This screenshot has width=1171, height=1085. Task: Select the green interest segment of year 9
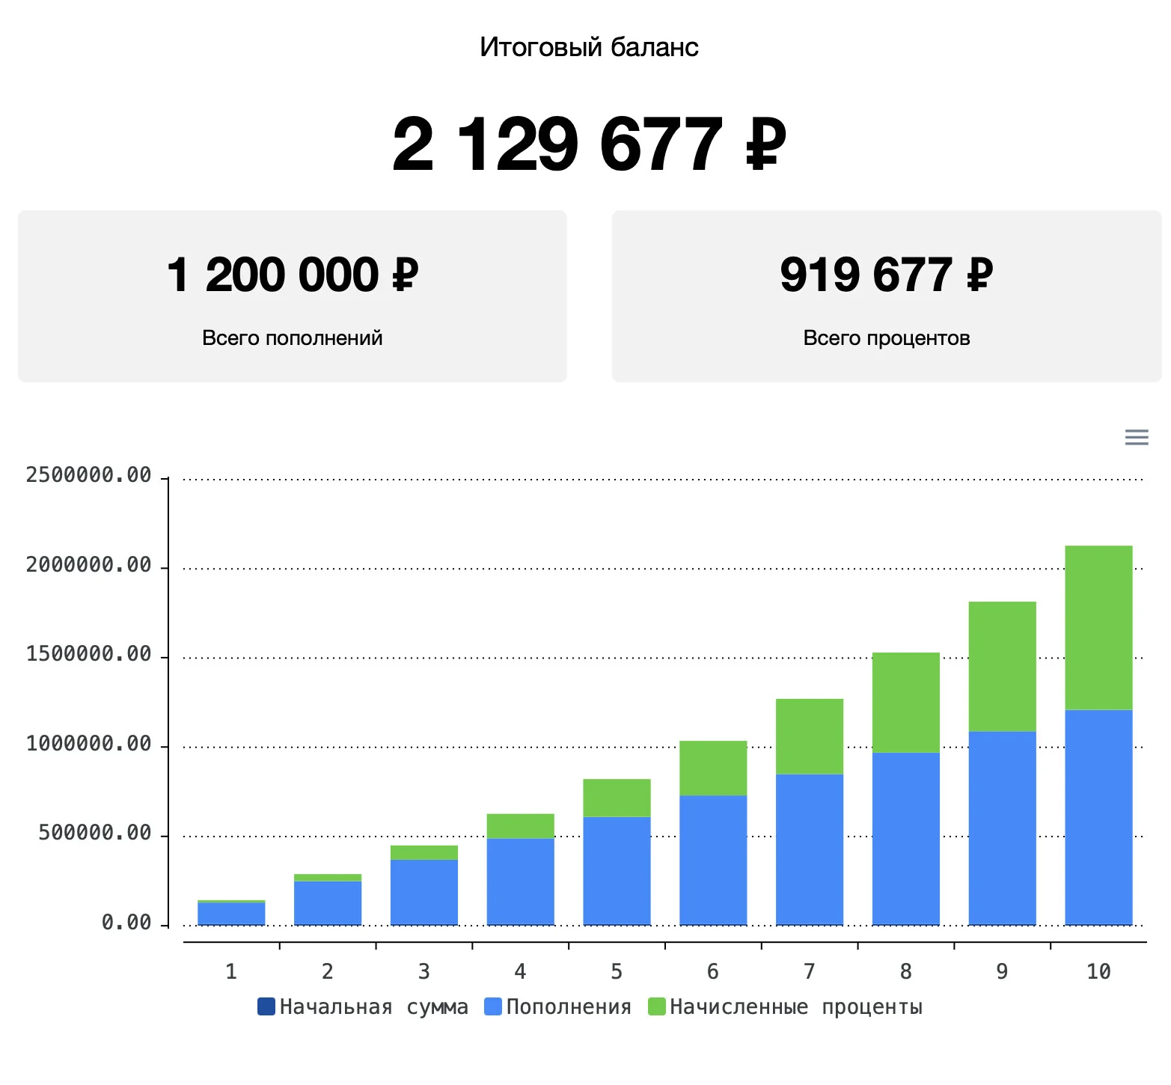[x=1002, y=667]
